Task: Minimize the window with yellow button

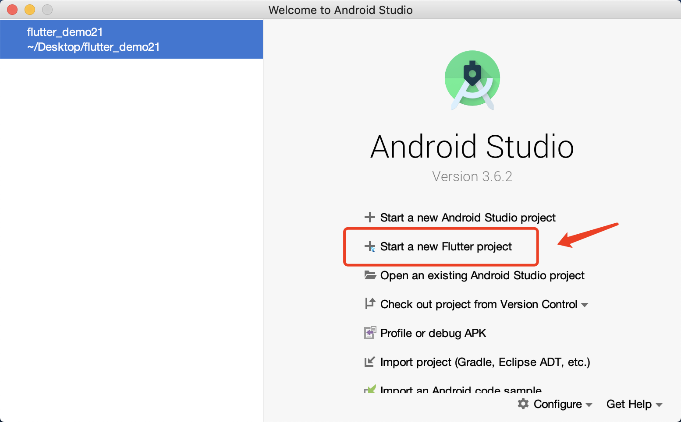Action: click(x=30, y=9)
